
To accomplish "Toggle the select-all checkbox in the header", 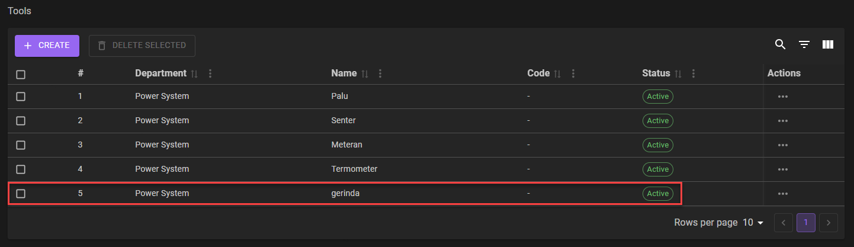I will tap(21, 75).
